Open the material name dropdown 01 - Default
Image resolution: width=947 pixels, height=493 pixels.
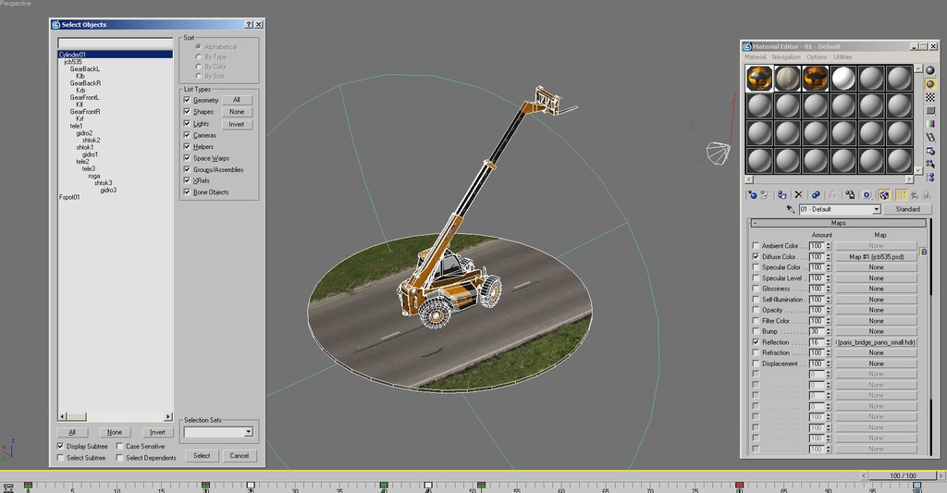pyautogui.click(x=877, y=210)
